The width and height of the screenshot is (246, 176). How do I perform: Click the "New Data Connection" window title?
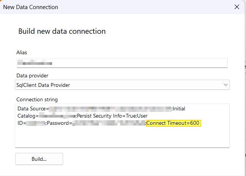(x=30, y=7)
